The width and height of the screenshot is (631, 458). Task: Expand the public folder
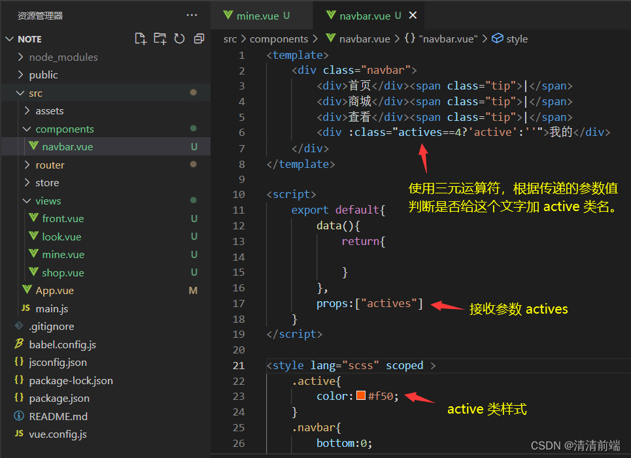tap(105, 74)
